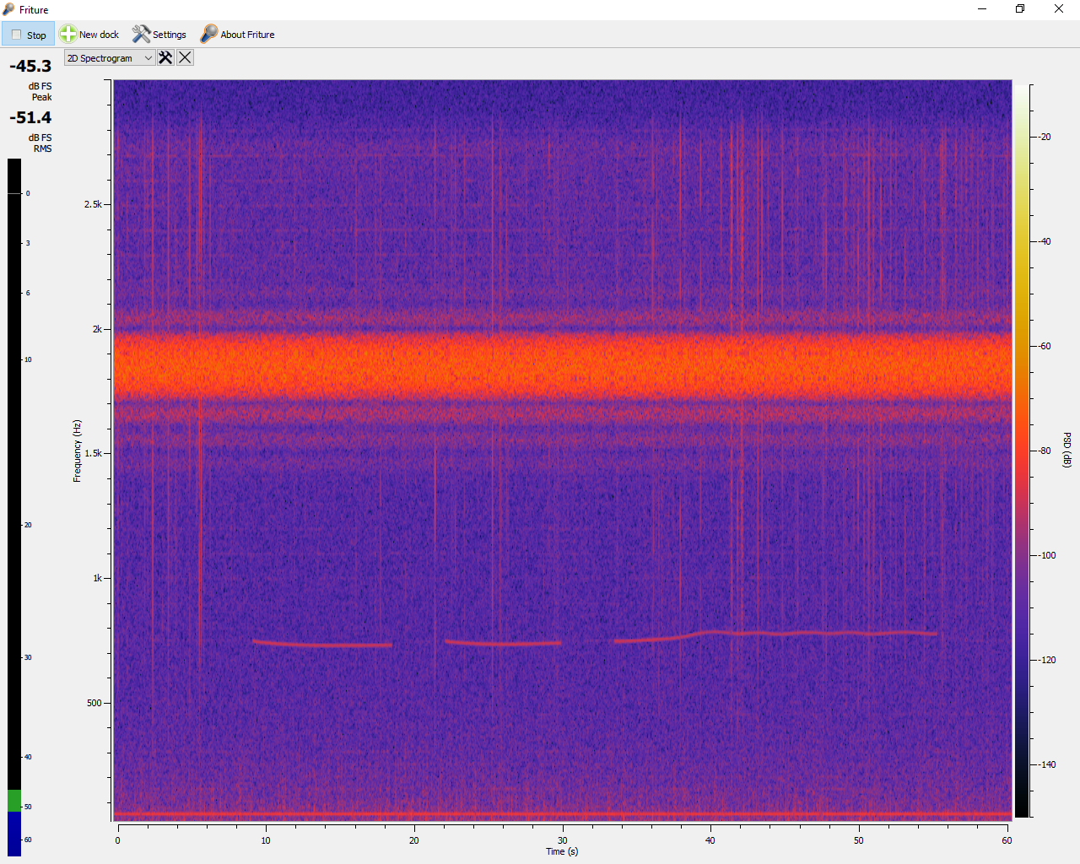Click the Frequency (Hz) axis label
Image resolution: width=1080 pixels, height=864 pixels.
point(77,451)
